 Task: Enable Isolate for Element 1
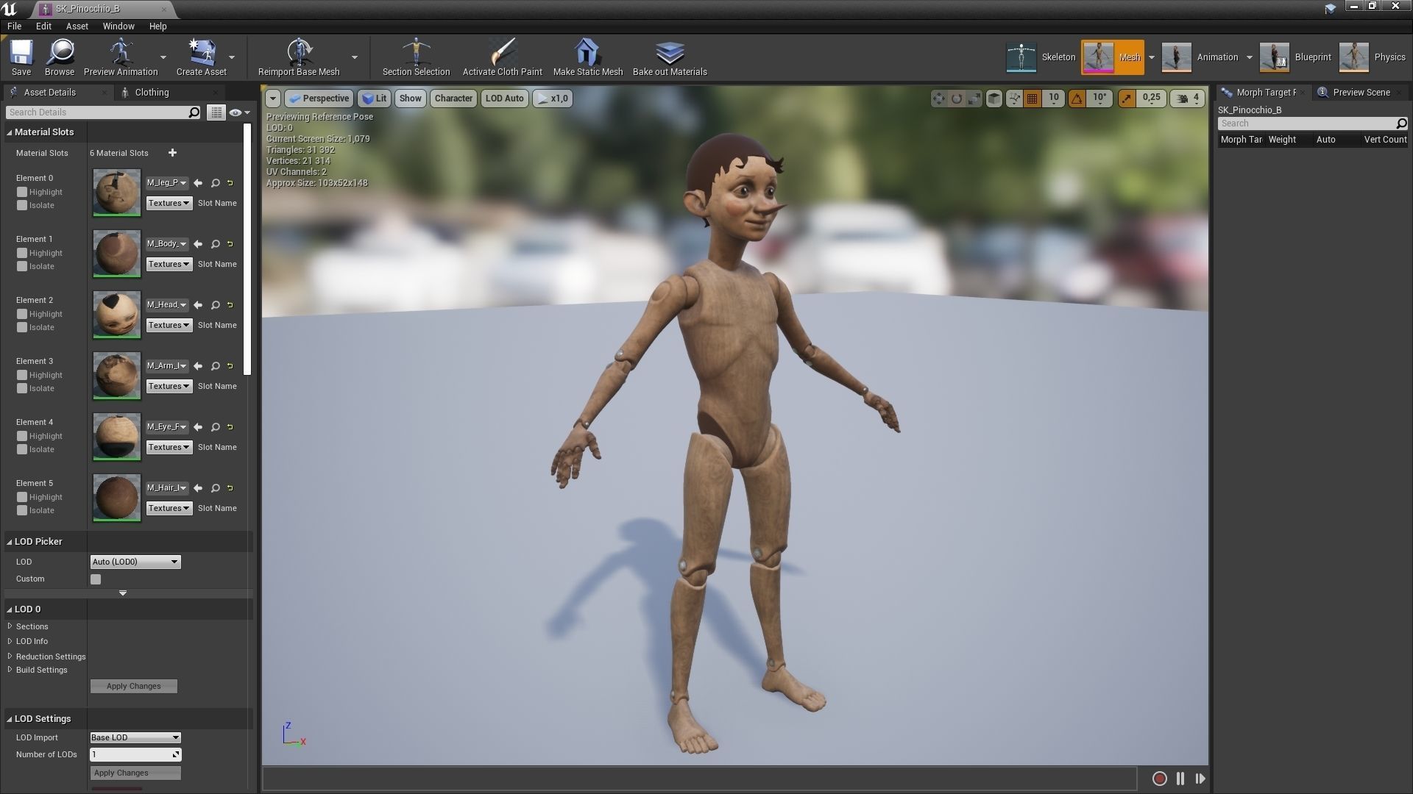[22, 267]
